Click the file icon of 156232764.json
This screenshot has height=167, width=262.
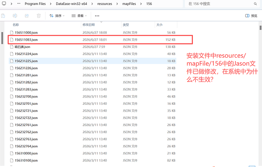tap(11, 146)
